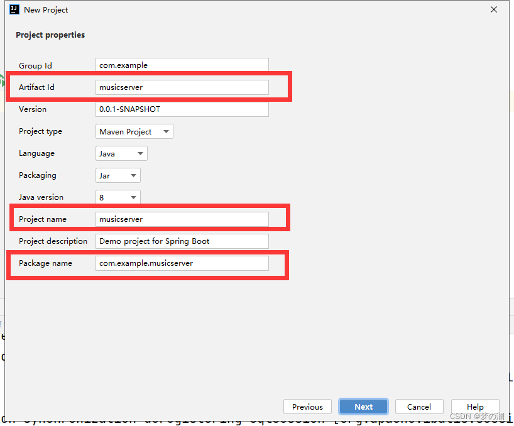
Task: Expand the Packaging dropdown showing Jar
Action: click(118, 175)
